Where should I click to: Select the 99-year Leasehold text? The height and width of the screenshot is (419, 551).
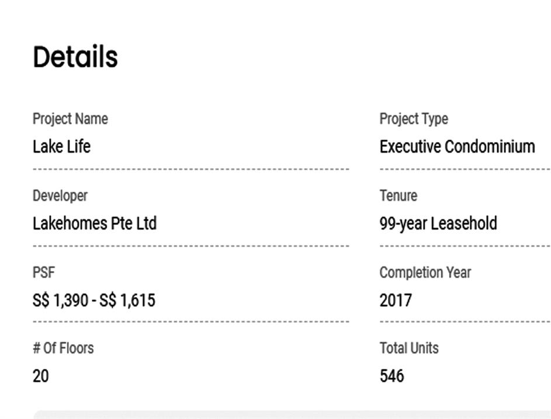(438, 223)
